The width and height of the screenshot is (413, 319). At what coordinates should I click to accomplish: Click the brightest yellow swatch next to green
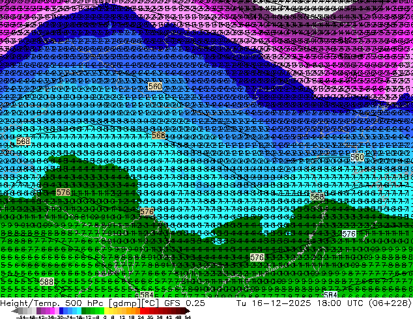[106, 311]
